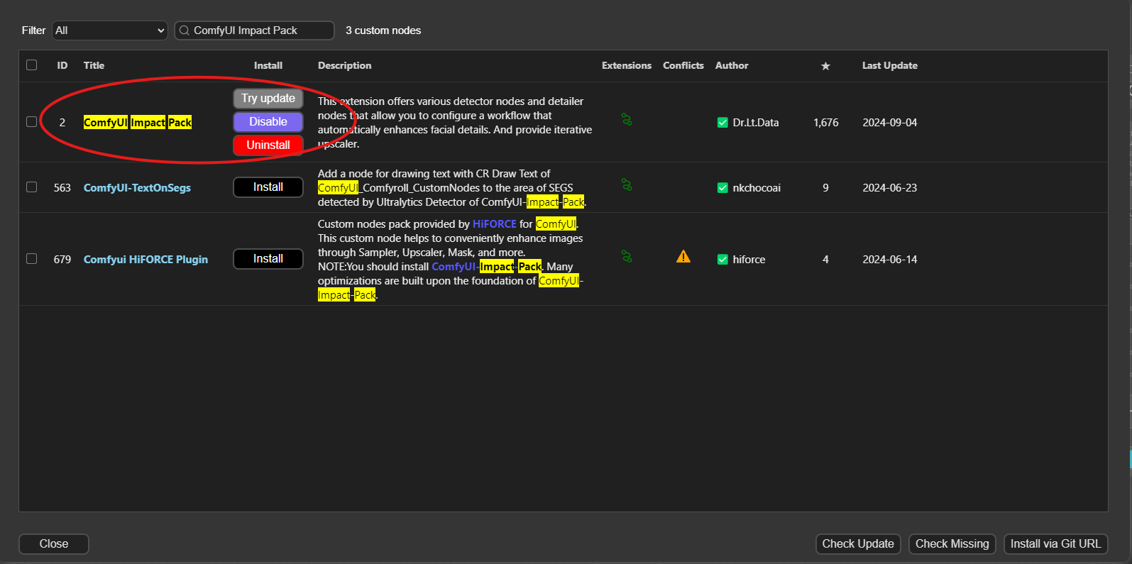Click the date 2024-06-23
The height and width of the screenshot is (564, 1132).
click(x=890, y=188)
